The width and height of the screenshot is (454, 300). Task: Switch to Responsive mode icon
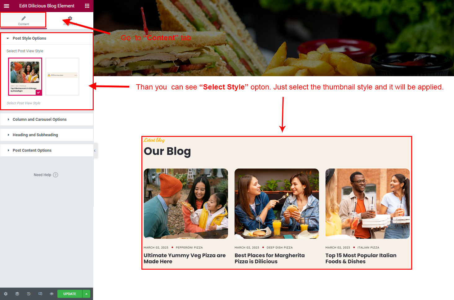pos(40,294)
